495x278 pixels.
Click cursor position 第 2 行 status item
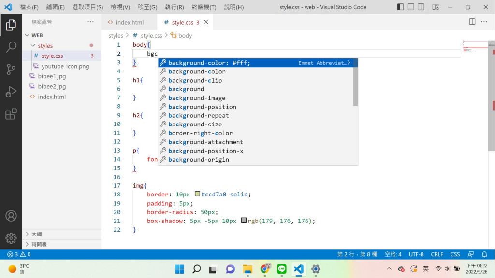(357, 254)
